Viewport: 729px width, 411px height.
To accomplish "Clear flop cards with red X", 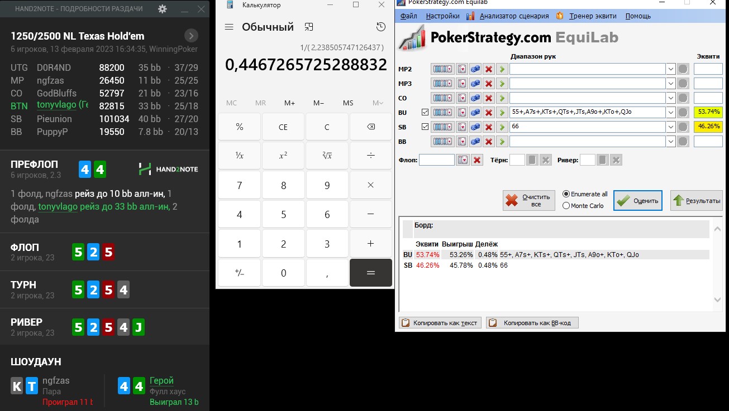I will click(x=477, y=160).
